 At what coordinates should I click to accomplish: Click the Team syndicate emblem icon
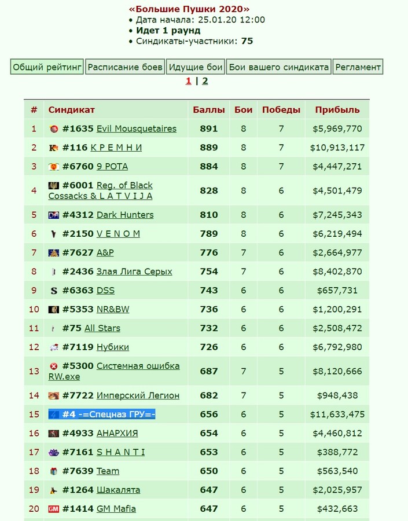53,471
